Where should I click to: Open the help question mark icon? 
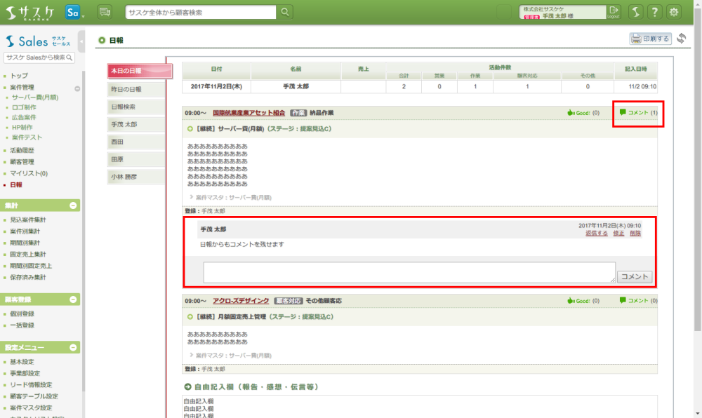(654, 12)
